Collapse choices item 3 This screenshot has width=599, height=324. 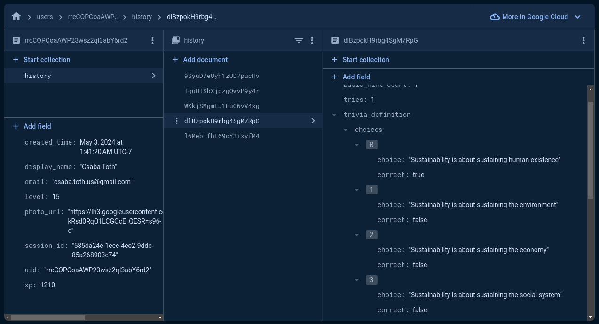coord(357,280)
